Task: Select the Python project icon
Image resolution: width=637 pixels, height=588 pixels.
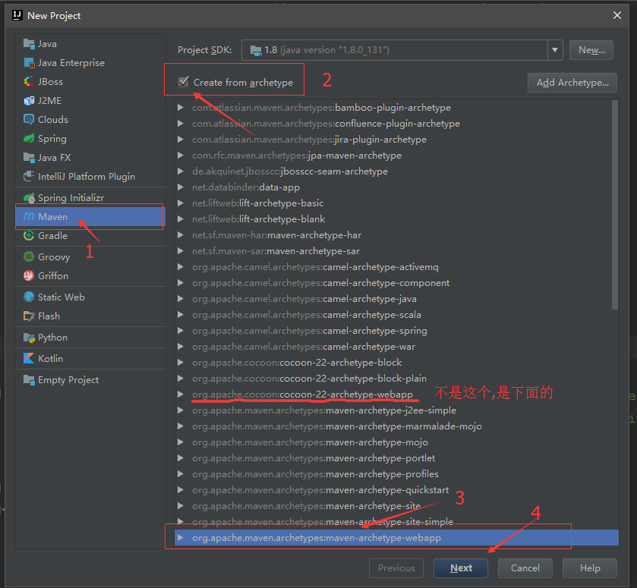Action: click(29, 338)
